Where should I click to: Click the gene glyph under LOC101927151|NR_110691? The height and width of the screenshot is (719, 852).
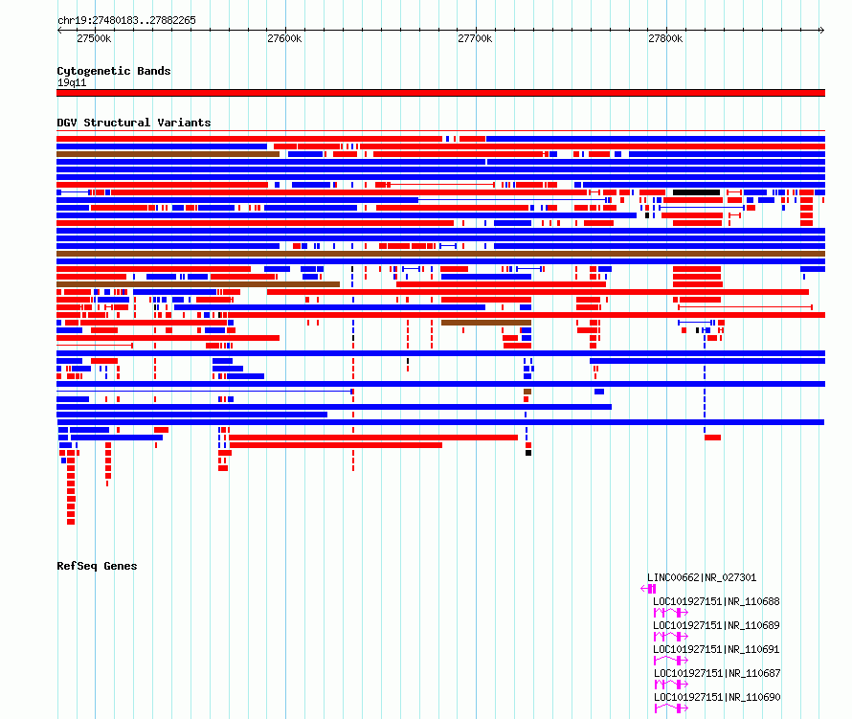pos(671,661)
